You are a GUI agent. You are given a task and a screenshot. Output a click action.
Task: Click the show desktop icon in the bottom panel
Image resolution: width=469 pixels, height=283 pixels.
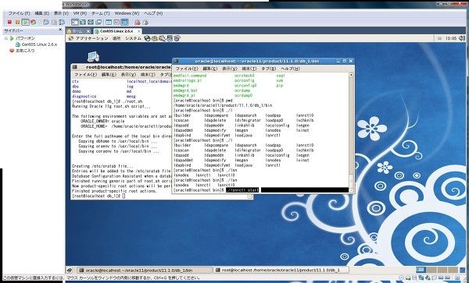pos(70,271)
